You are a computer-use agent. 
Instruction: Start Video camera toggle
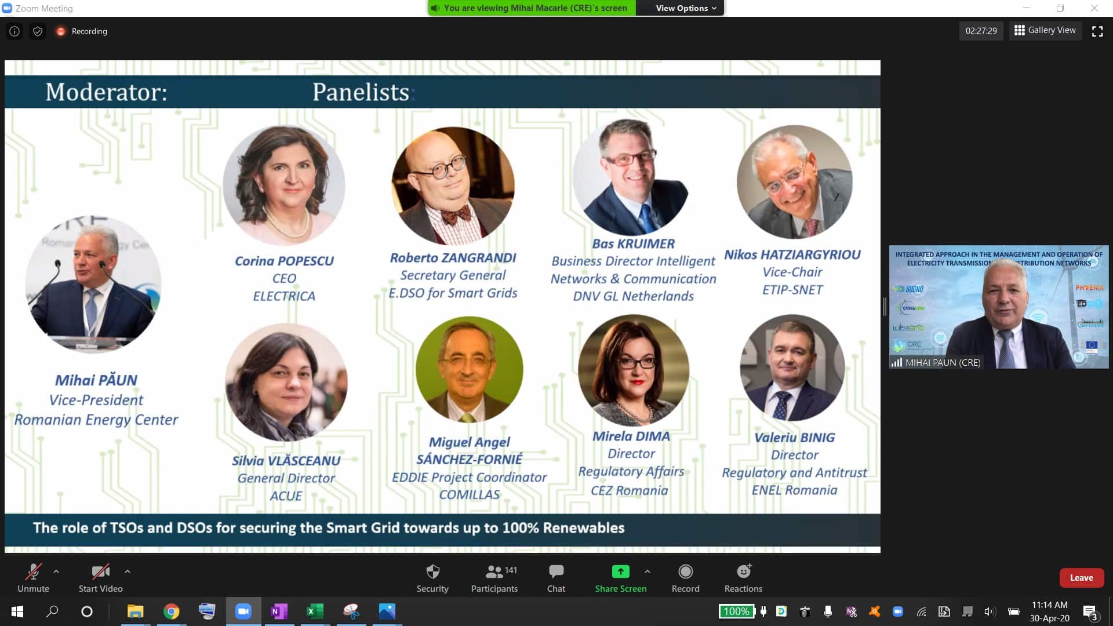coord(100,578)
